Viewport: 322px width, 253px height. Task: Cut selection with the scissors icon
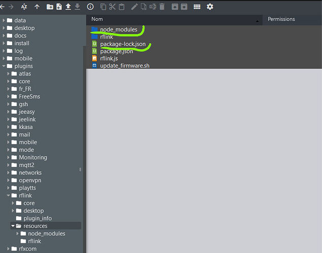(112, 7)
